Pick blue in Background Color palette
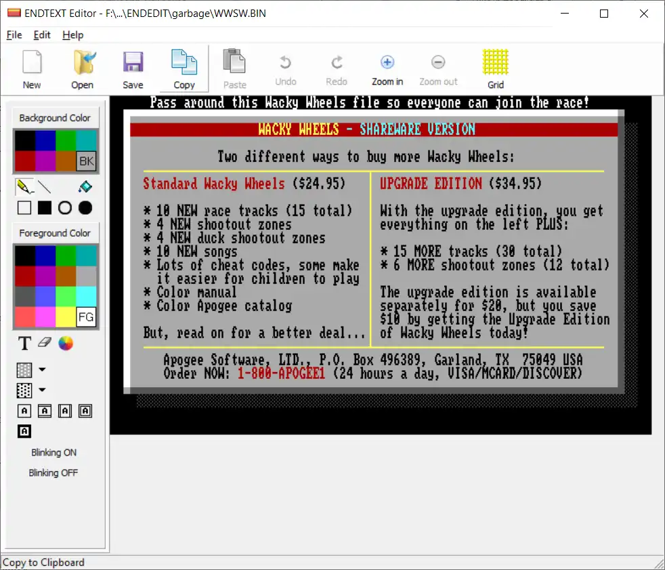Image resolution: width=665 pixels, height=570 pixels. [45, 141]
